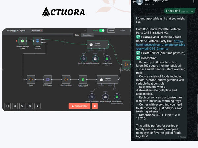The width and height of the screenshot is (198, 148).
Task: Open the OpenAI Chat Model node
Action: click(x=83, y=59)
